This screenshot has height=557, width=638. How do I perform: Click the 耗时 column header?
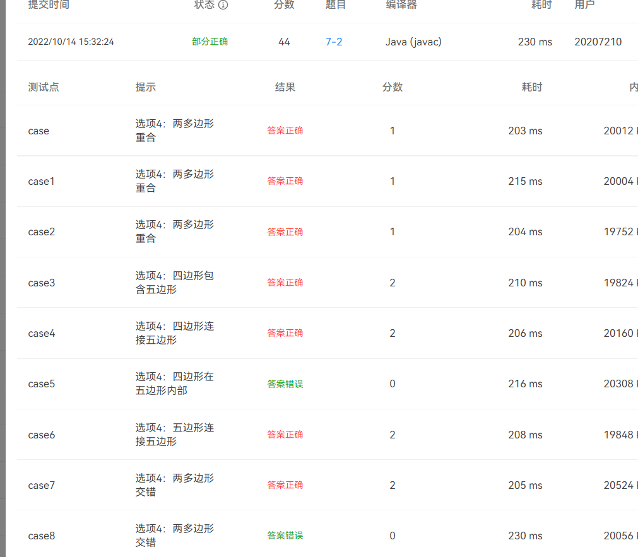coord(541,5)
